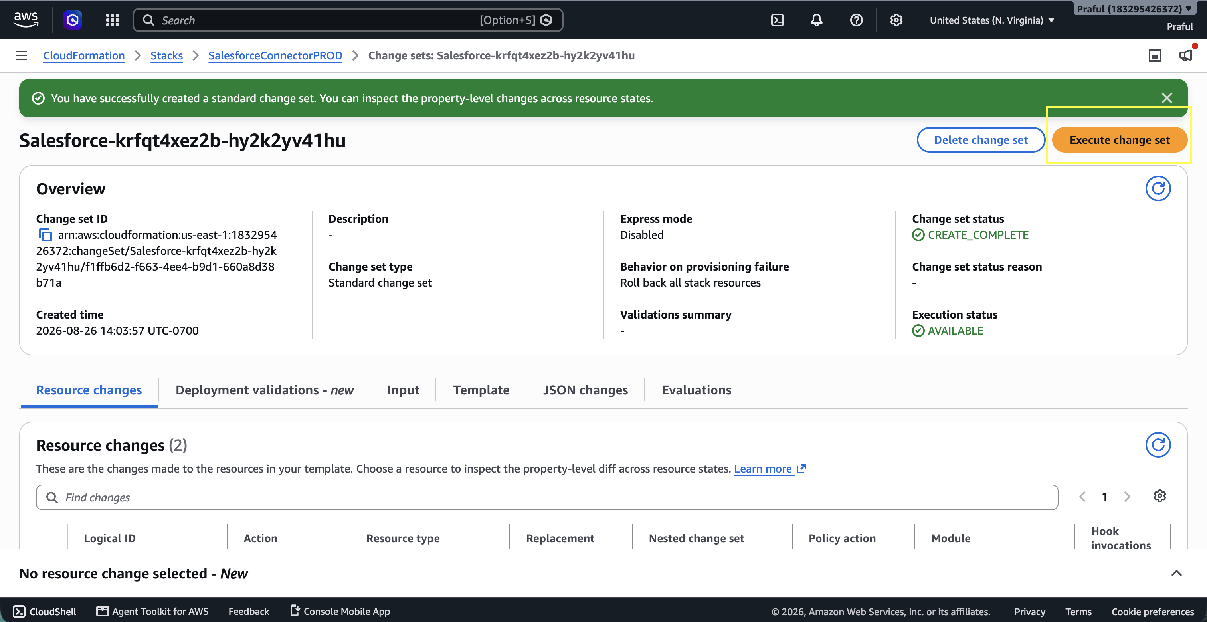
Task: Click the Logical ID column header
Action: click(110, 538)
